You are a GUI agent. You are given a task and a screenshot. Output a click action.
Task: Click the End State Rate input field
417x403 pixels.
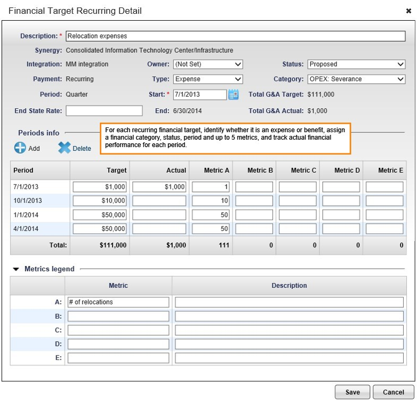pos(104,111)
